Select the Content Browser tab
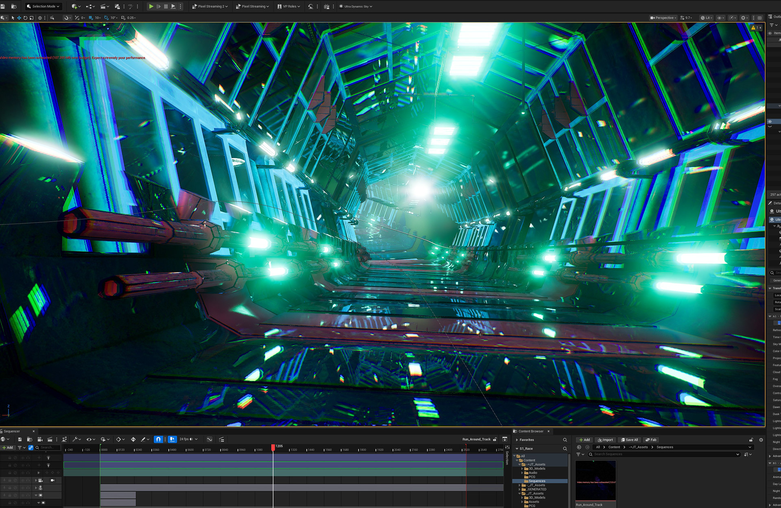 pos(530,431)
